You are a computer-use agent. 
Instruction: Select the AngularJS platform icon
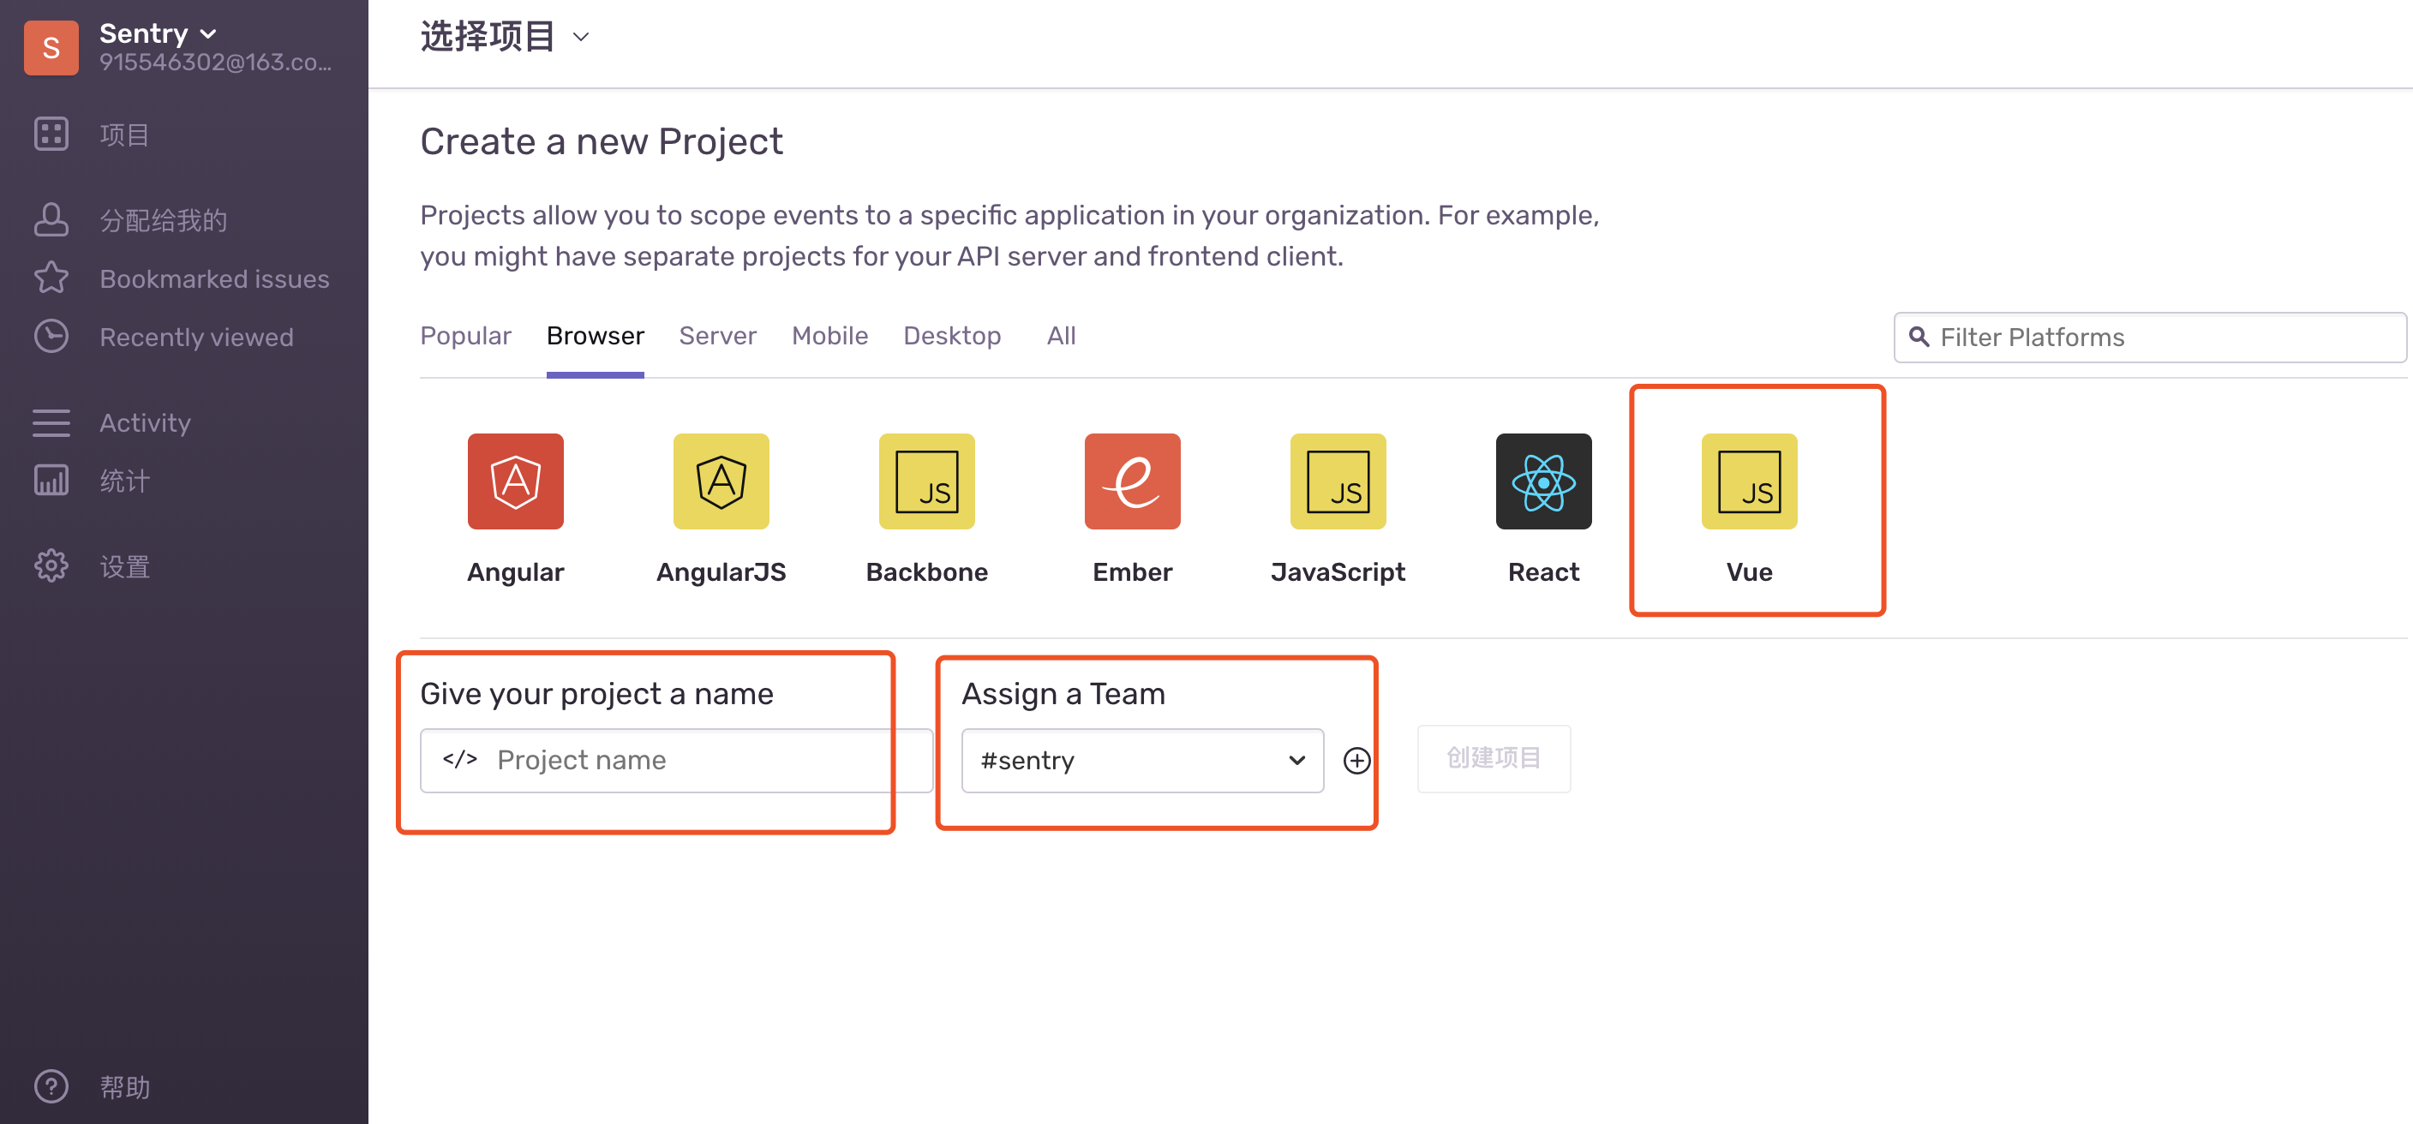(722, 481)
